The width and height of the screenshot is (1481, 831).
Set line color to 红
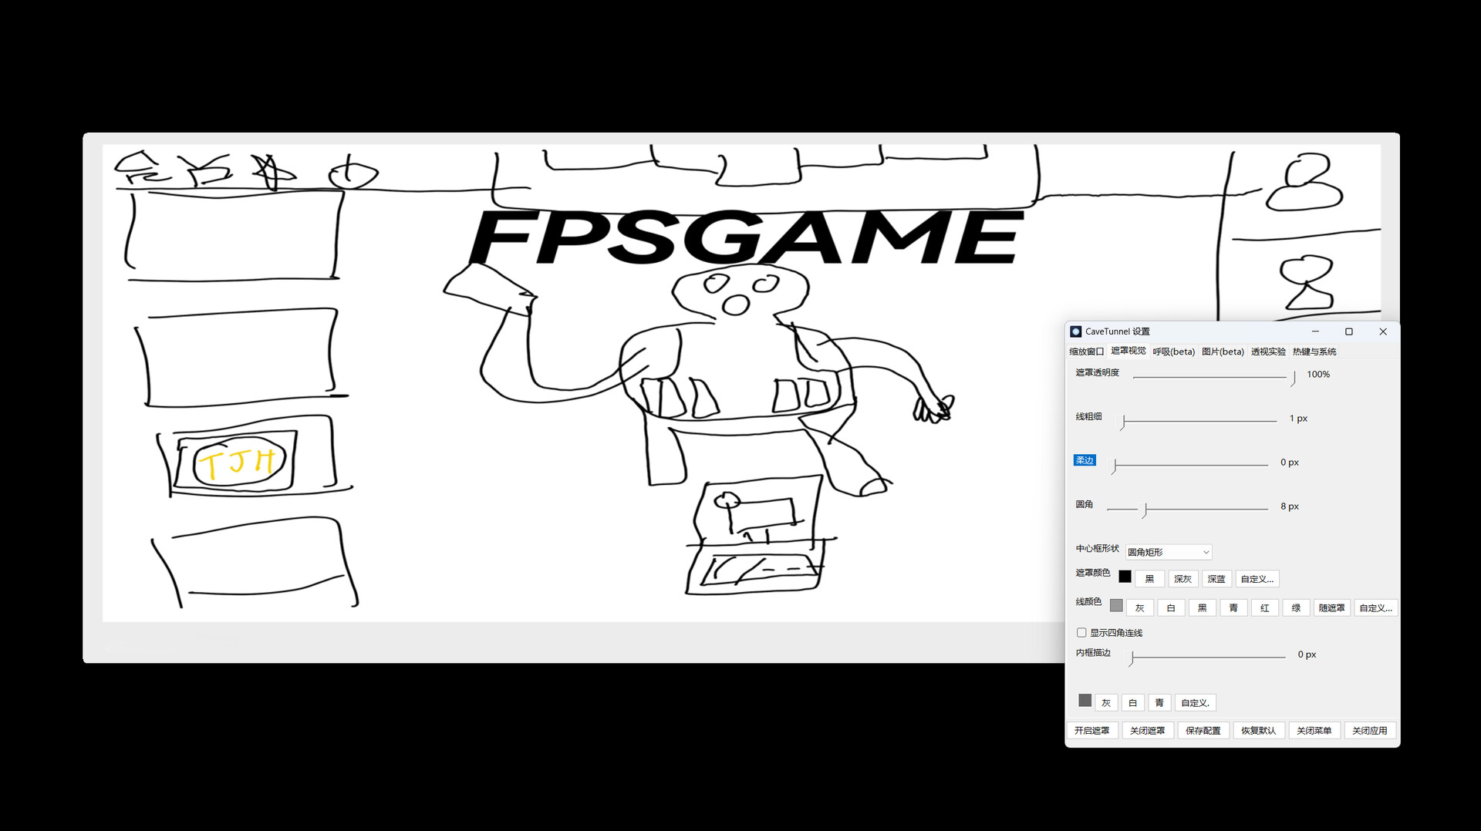pos(1265,608)
